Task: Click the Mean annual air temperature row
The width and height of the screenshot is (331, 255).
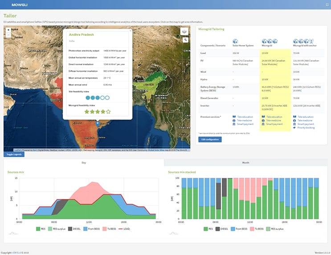Action: click(x=98, y=78)
